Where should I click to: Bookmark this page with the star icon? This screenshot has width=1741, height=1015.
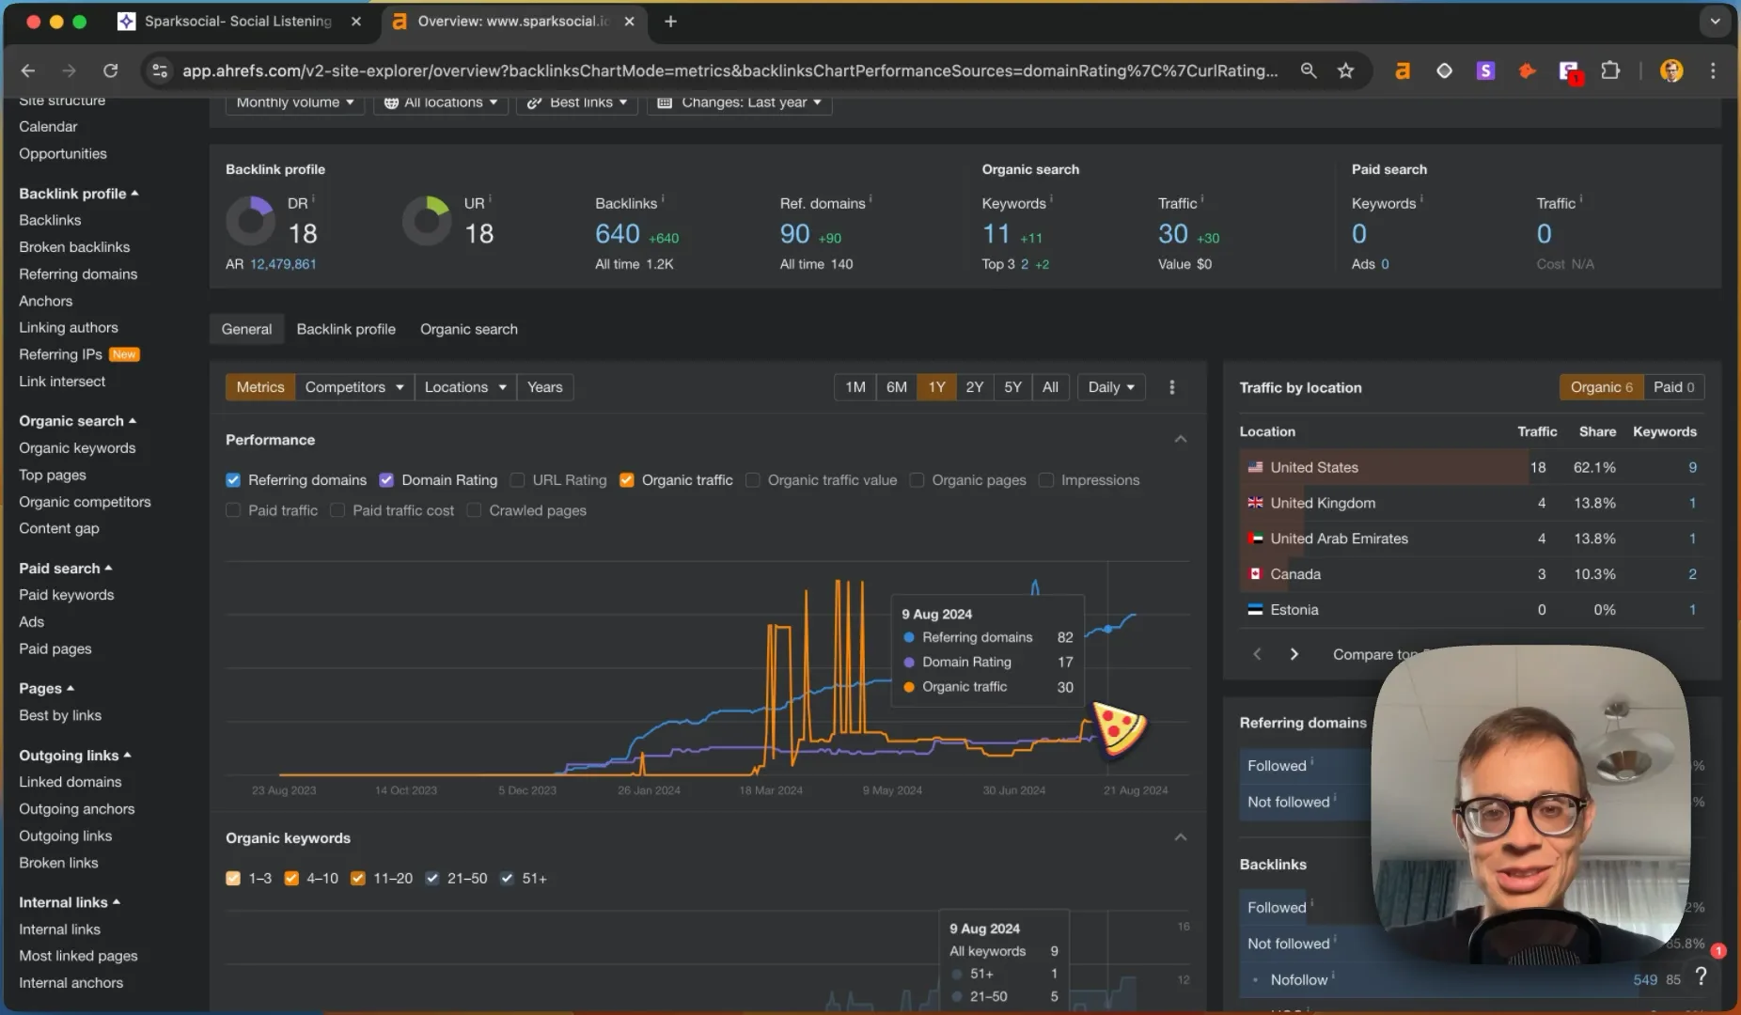[1346, 70]
